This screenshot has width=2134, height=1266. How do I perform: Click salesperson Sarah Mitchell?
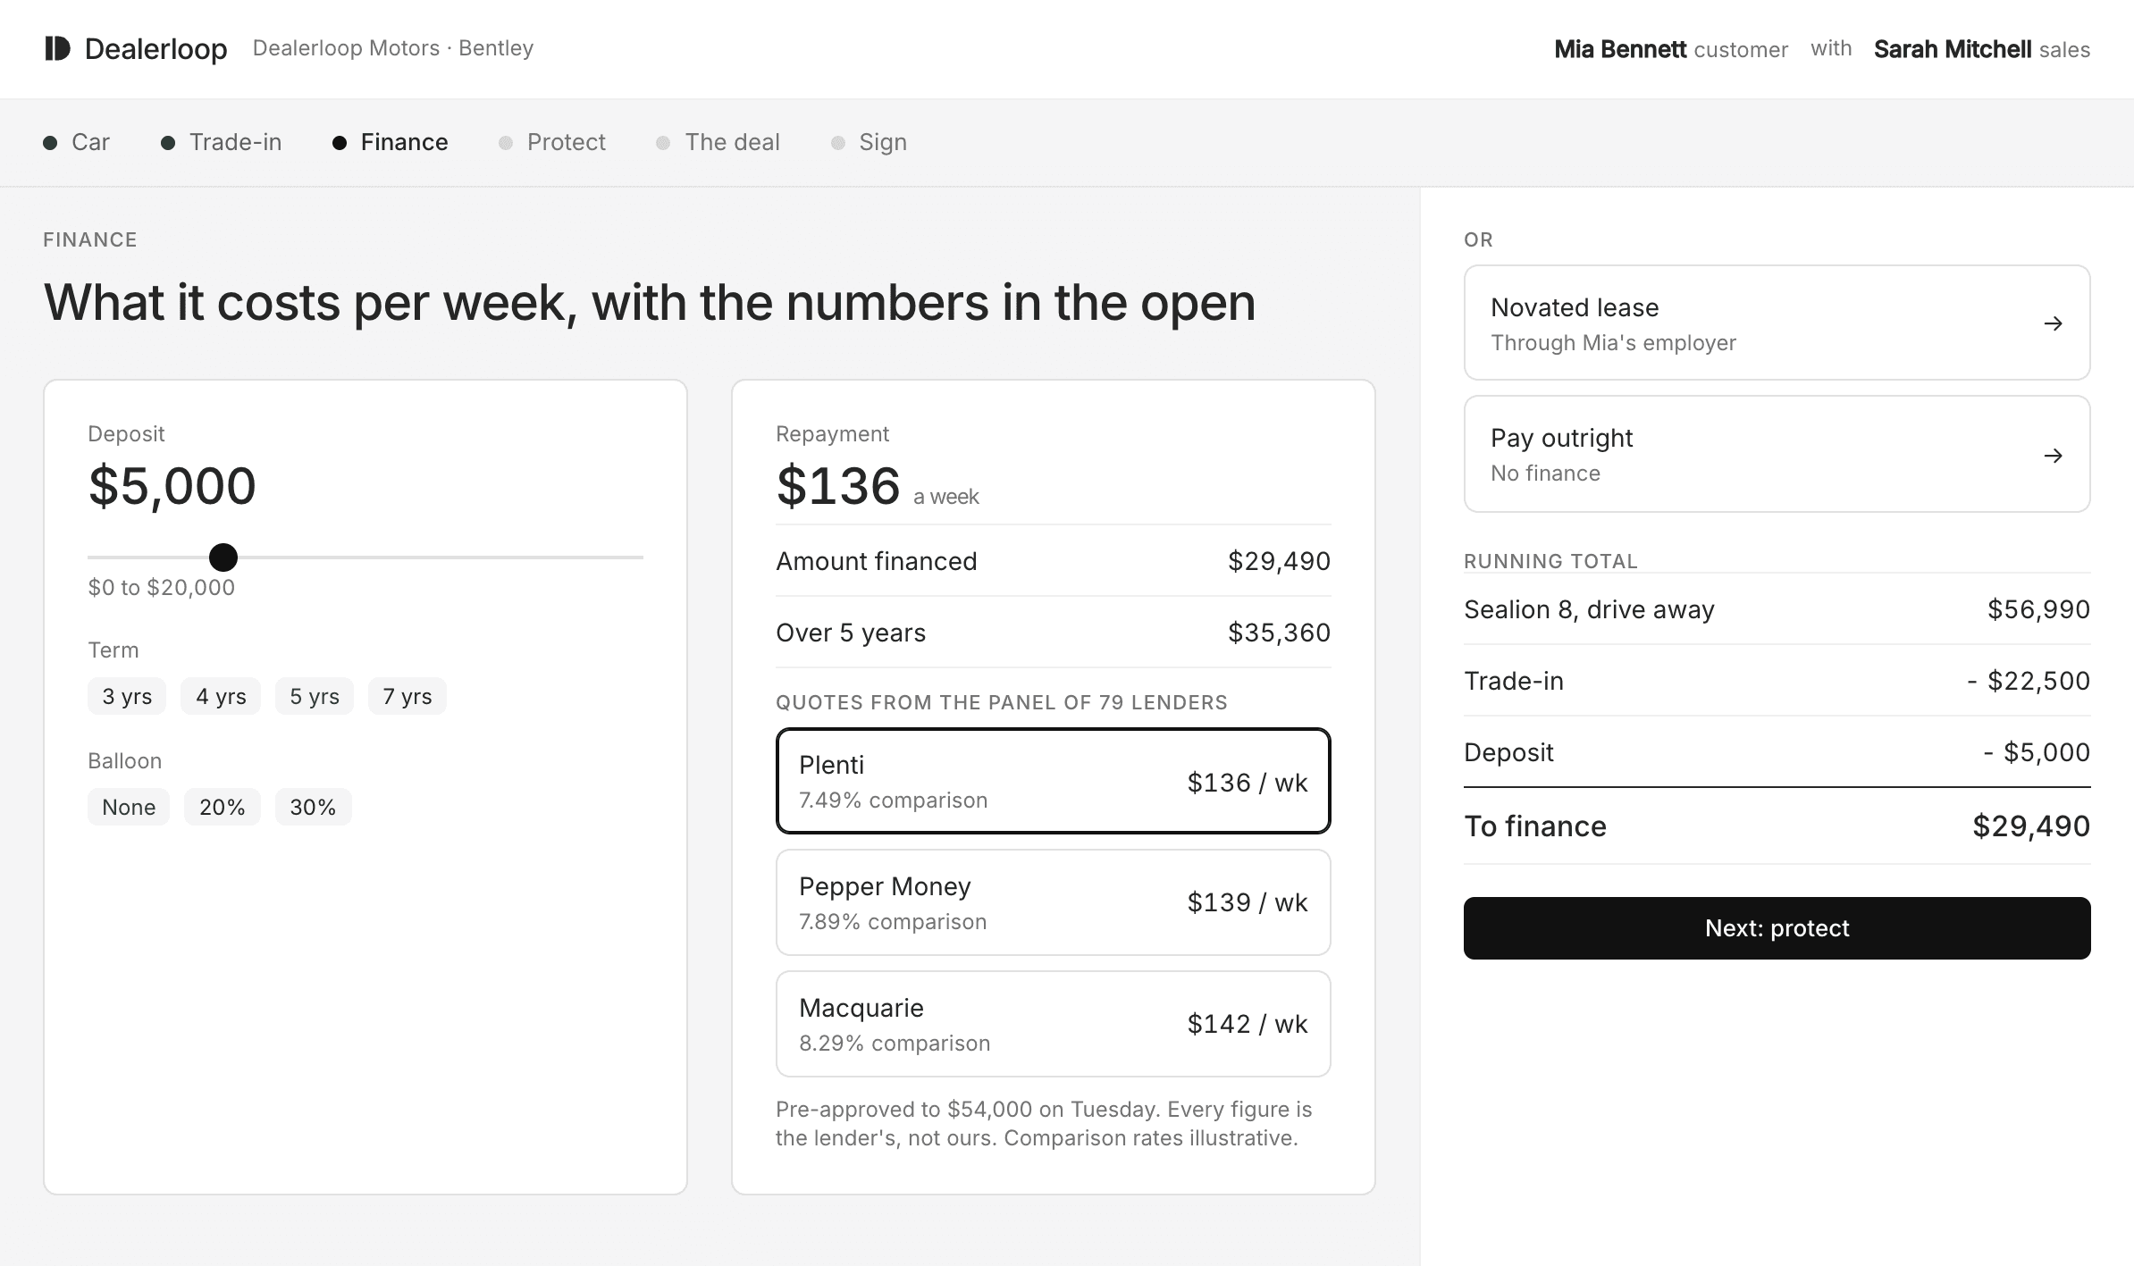pyautogui.click(x=1953, y=49)
